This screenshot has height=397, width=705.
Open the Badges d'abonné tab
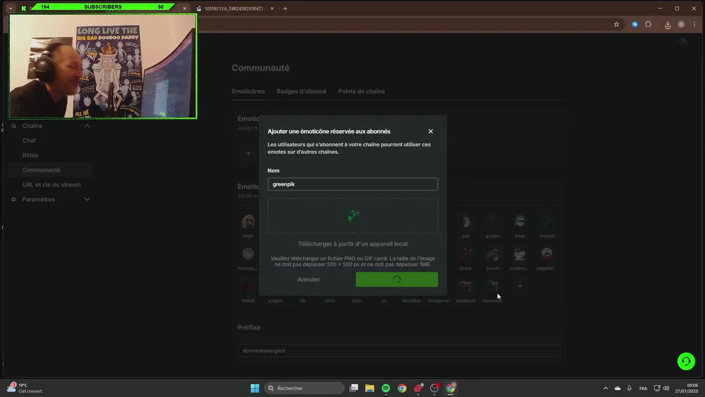301,92
